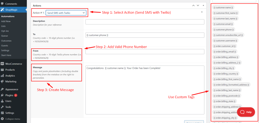This screenshot has width=259, height=123.
Task: Click the {{ customer.phone }} placeholder tag
Action: click(224, 29)
